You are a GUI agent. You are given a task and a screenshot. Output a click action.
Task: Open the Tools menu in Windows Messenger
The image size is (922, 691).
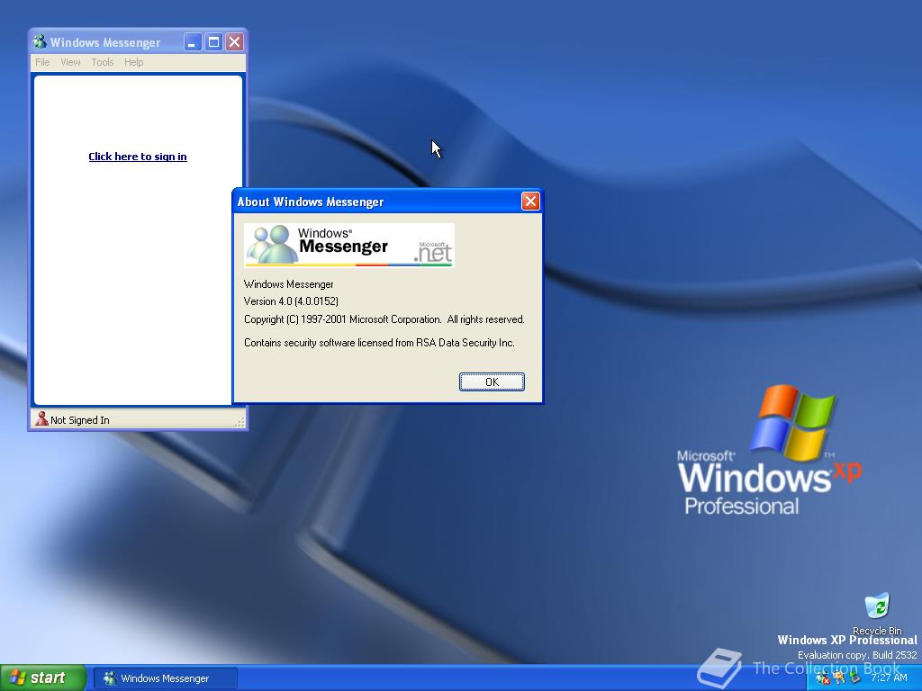[x=103, y=62]
